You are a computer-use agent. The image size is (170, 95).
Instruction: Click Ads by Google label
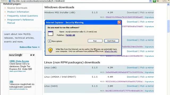[x=15, y=55]
